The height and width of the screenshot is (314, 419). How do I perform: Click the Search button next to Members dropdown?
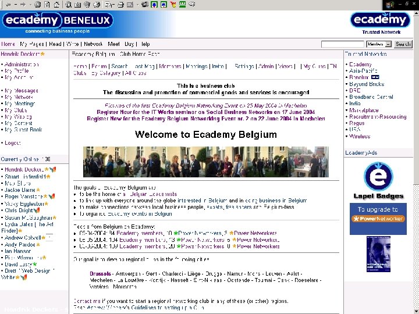(x=403, y=44)
